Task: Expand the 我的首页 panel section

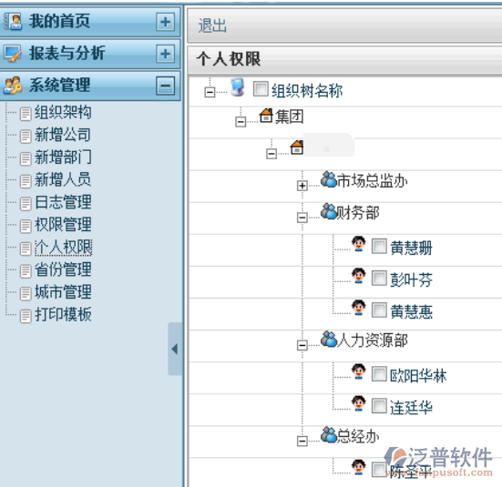Action: pyautogui.click(x=165, y=22)
